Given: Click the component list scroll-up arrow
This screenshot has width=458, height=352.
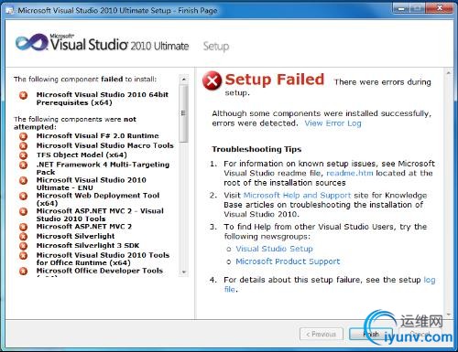Looking at the screenshot, I should pos(183,80).
